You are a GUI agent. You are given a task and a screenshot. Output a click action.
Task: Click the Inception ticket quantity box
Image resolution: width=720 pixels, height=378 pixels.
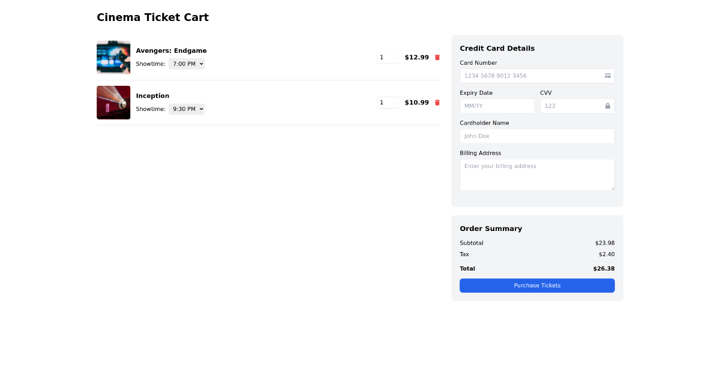click(x=388, y=102)
